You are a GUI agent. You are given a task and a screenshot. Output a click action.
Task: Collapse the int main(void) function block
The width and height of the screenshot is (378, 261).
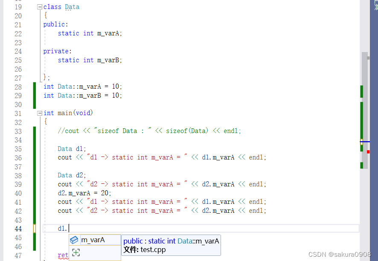[40, 113]
